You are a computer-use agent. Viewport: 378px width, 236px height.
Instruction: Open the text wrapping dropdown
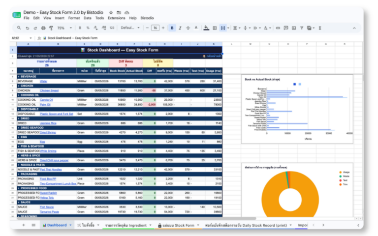point(257,28)
